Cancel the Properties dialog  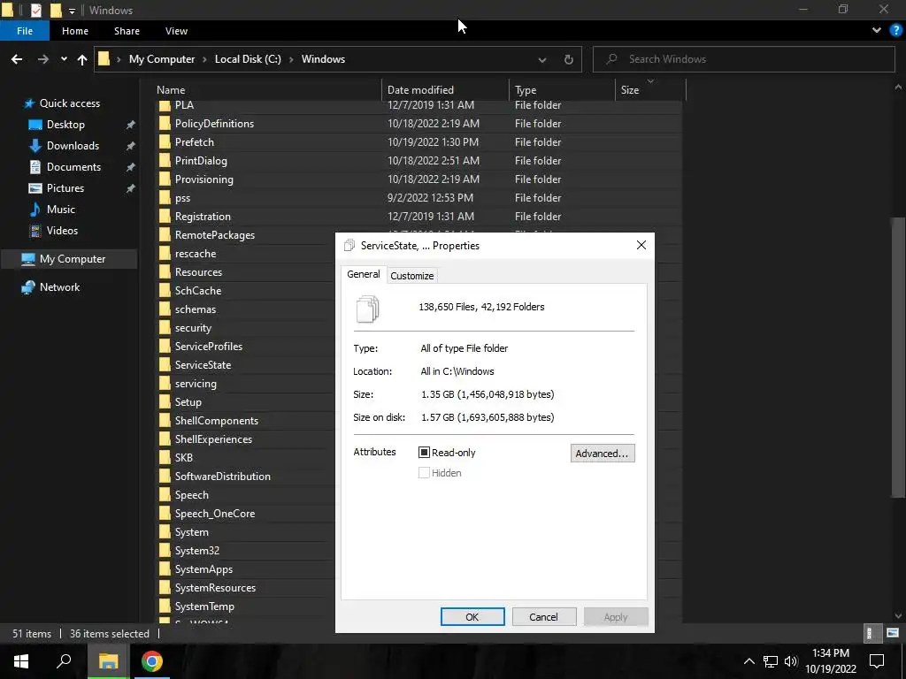(543, 616)
